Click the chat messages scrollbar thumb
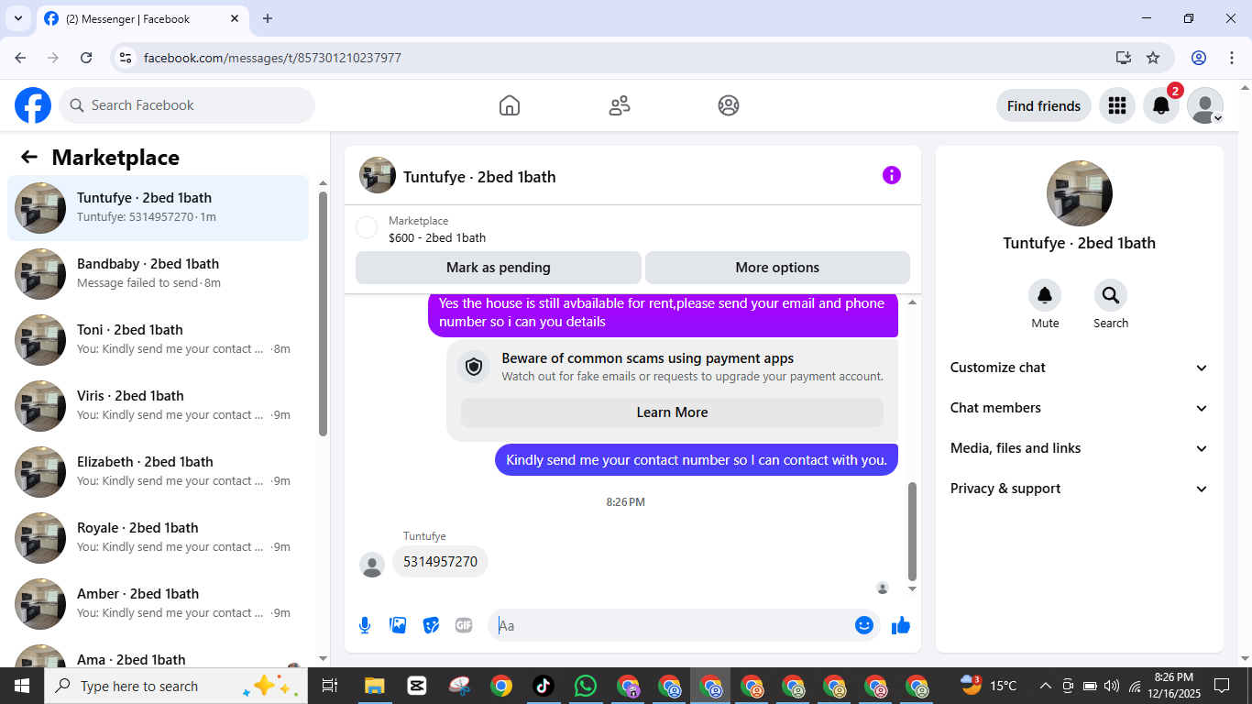 pyautogui.click(x=912, y=532)
